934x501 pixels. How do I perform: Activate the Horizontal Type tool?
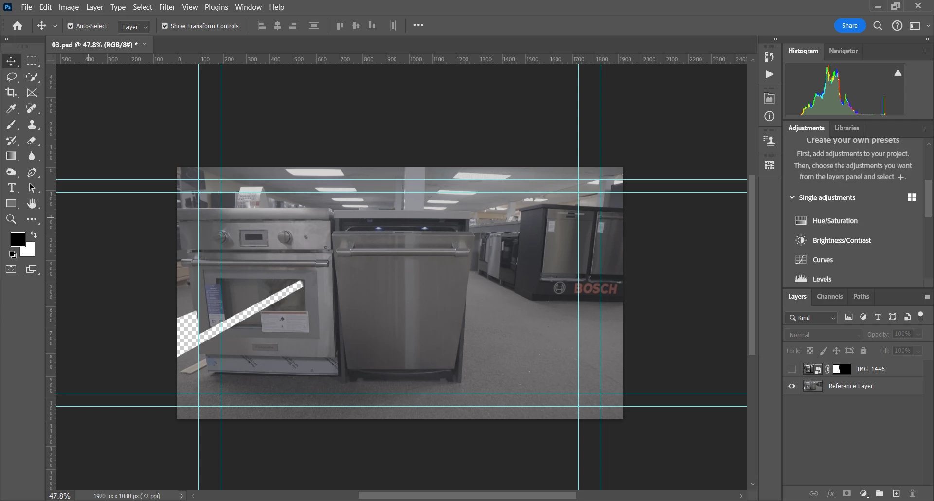click(x=11, y=188)
